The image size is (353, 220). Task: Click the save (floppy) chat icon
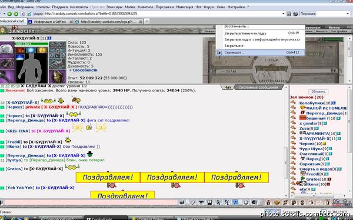click(209, 202)
